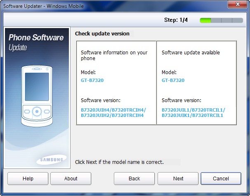Screen dimensions: 250x196
Task: Click the 'Software update available' label
Action: point(191,53)
